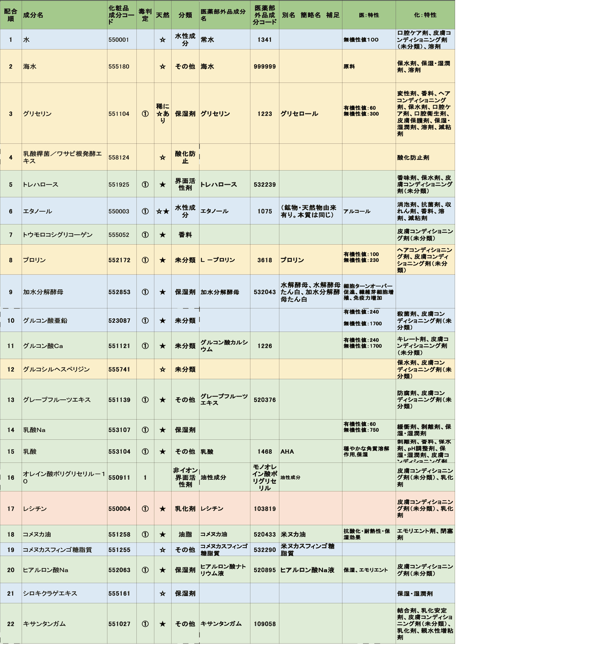Viewport: 598px width, 651px height.
Task: Click the code cell 552853
Action: click(x=122, y=292)
